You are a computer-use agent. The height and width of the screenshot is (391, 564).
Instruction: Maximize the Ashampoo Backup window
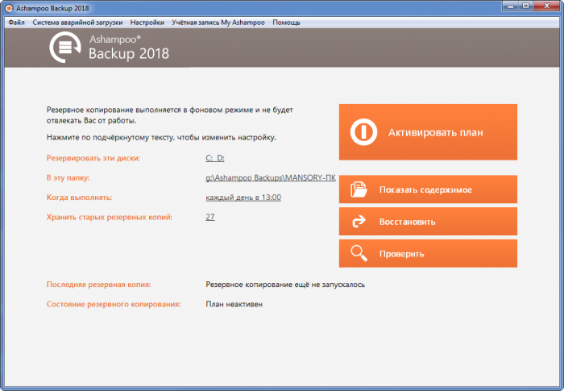tap(526, 6)
